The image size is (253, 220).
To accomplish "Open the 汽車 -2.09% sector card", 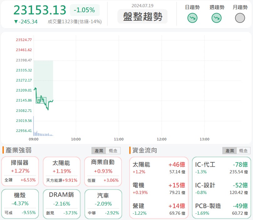I will [x=103, y=204].
